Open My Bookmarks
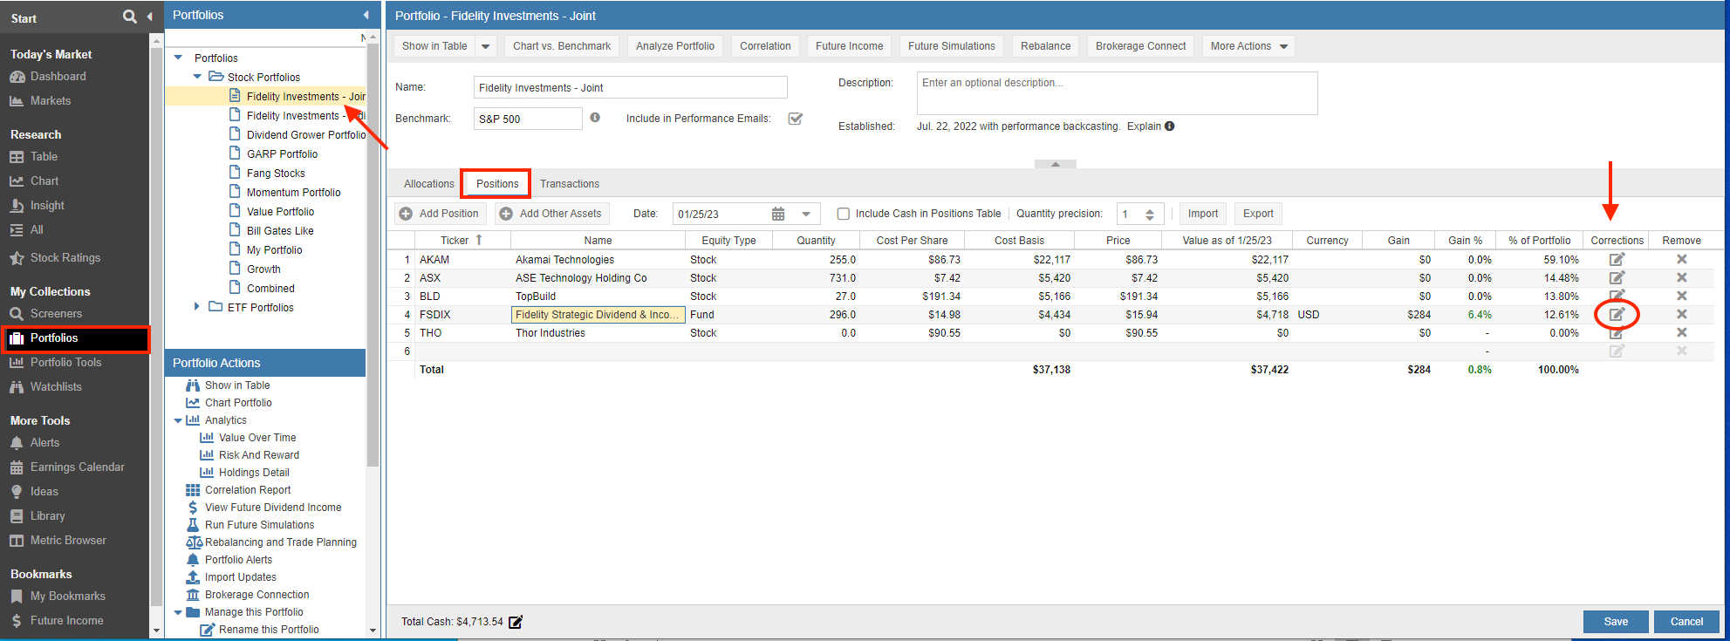Image resolution: width=1730 pixels, height=641 pixels. tap(67, 597)
